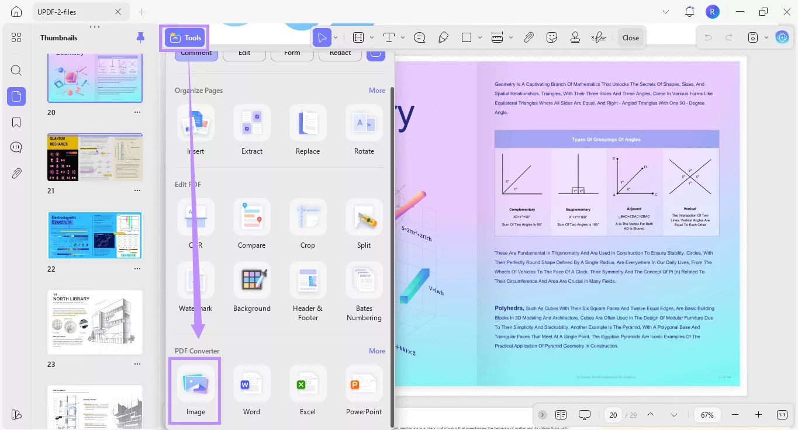
Task: Click the attachment paperclip in toolbar
Action: pos(528,37)
